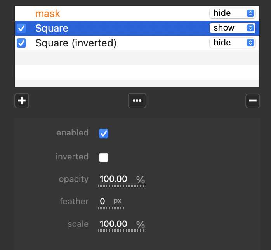Select the Square list row
This screenshot has height=250, width=271.
click(x=116, y=28)
